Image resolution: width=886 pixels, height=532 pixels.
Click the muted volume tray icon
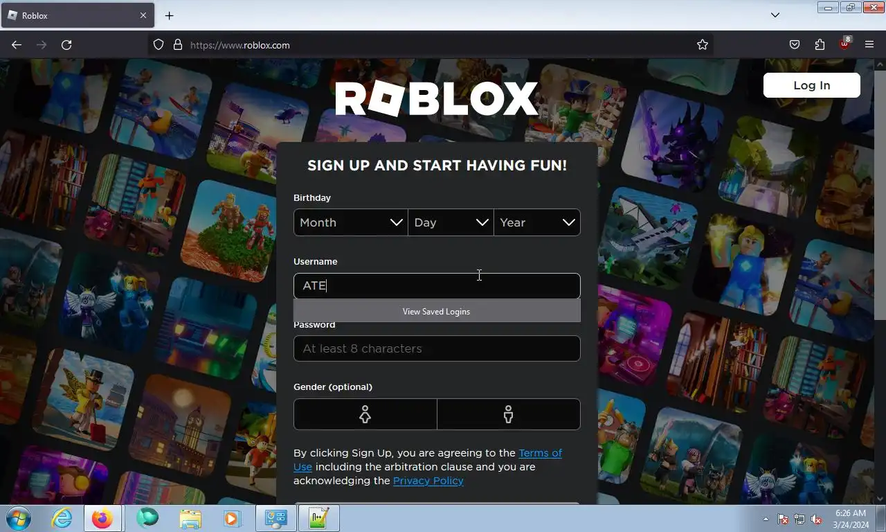[816, 519]
